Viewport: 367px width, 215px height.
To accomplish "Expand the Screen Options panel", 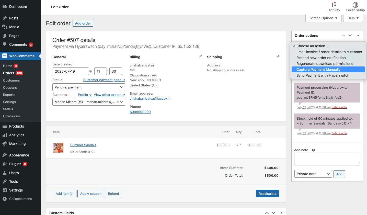I will pyautogui.click(x=323, y=18).
